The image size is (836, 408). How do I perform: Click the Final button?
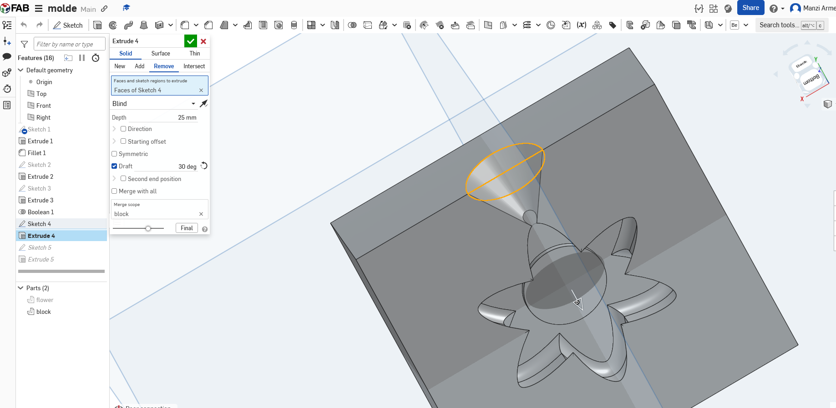(x=187, y=228)
